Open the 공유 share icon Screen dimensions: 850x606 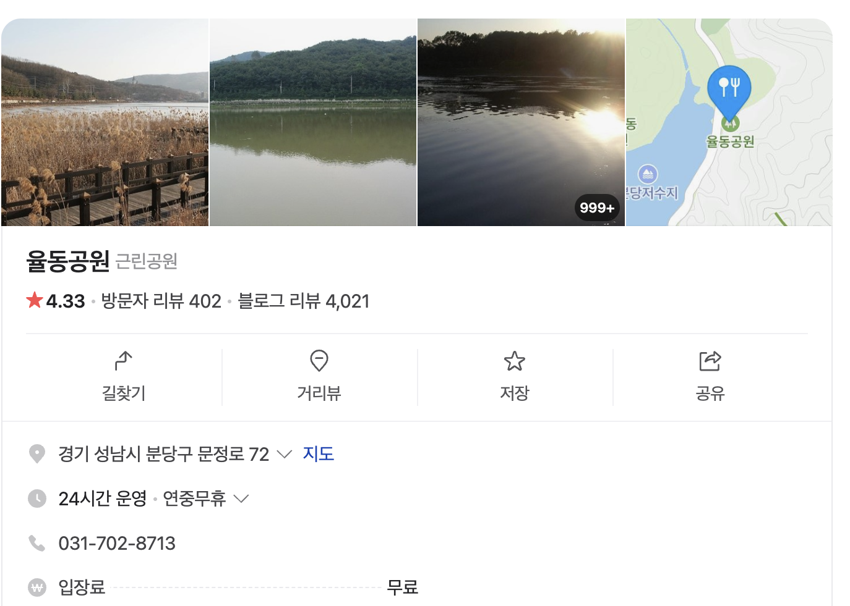[x=710, y=361]
